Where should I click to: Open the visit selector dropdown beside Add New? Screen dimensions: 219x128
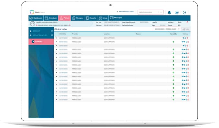167,29
